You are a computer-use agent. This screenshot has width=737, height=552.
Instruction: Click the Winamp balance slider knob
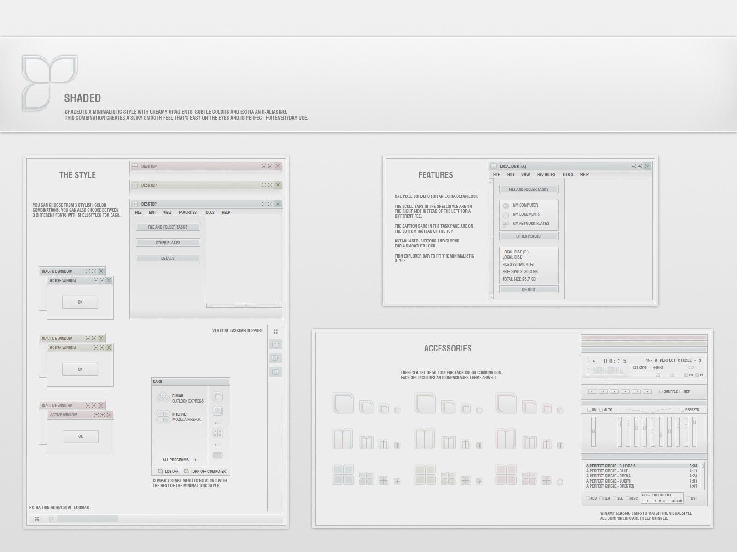672,375
